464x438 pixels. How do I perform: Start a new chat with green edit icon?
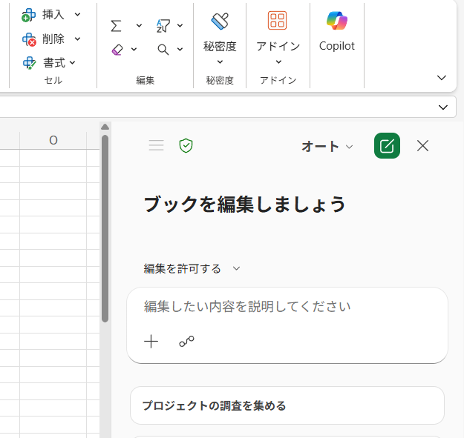click(387, 146)
